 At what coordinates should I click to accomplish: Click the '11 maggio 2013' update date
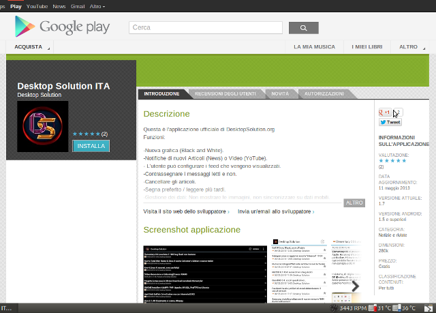tap(394, 188)
